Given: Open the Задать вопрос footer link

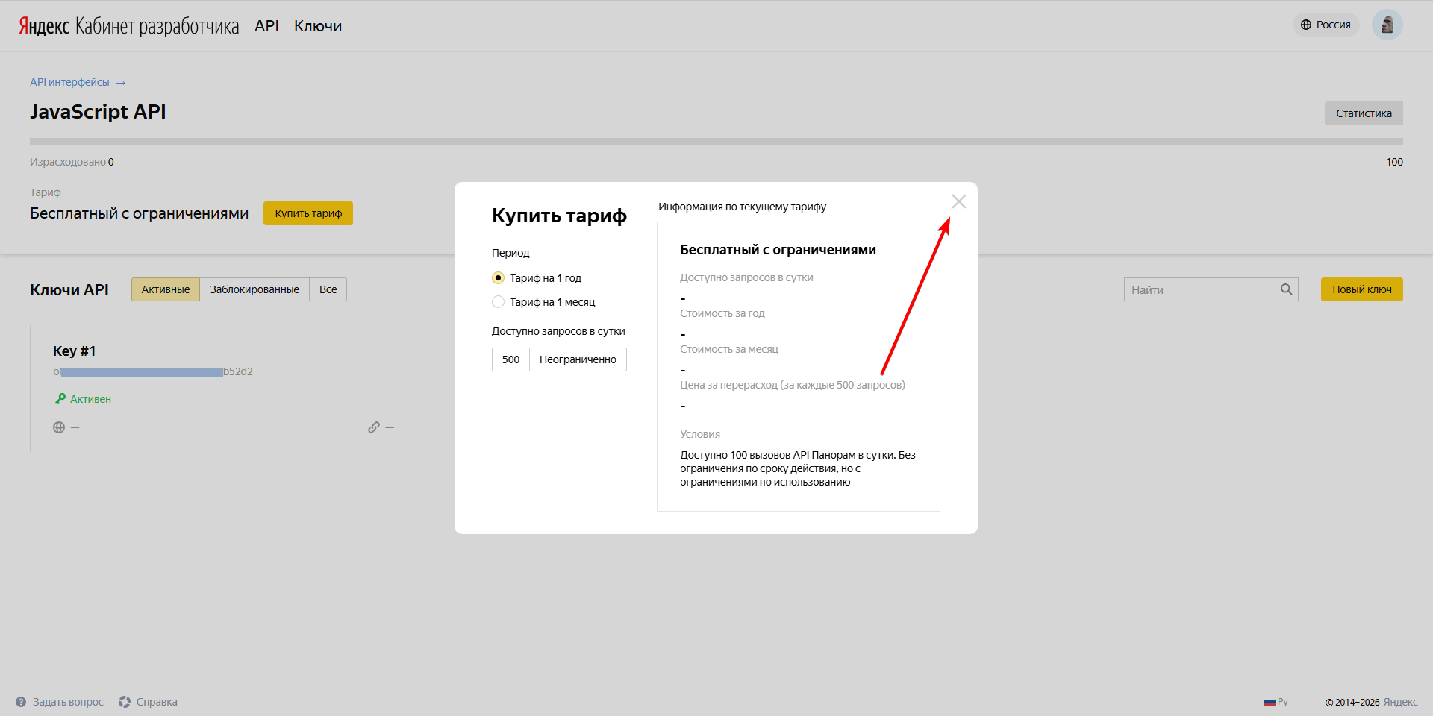Looking at the screenshot, I should (68, 702).
